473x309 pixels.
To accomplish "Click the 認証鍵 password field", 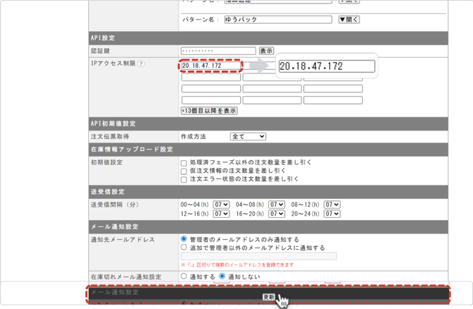I will point(218,51).
